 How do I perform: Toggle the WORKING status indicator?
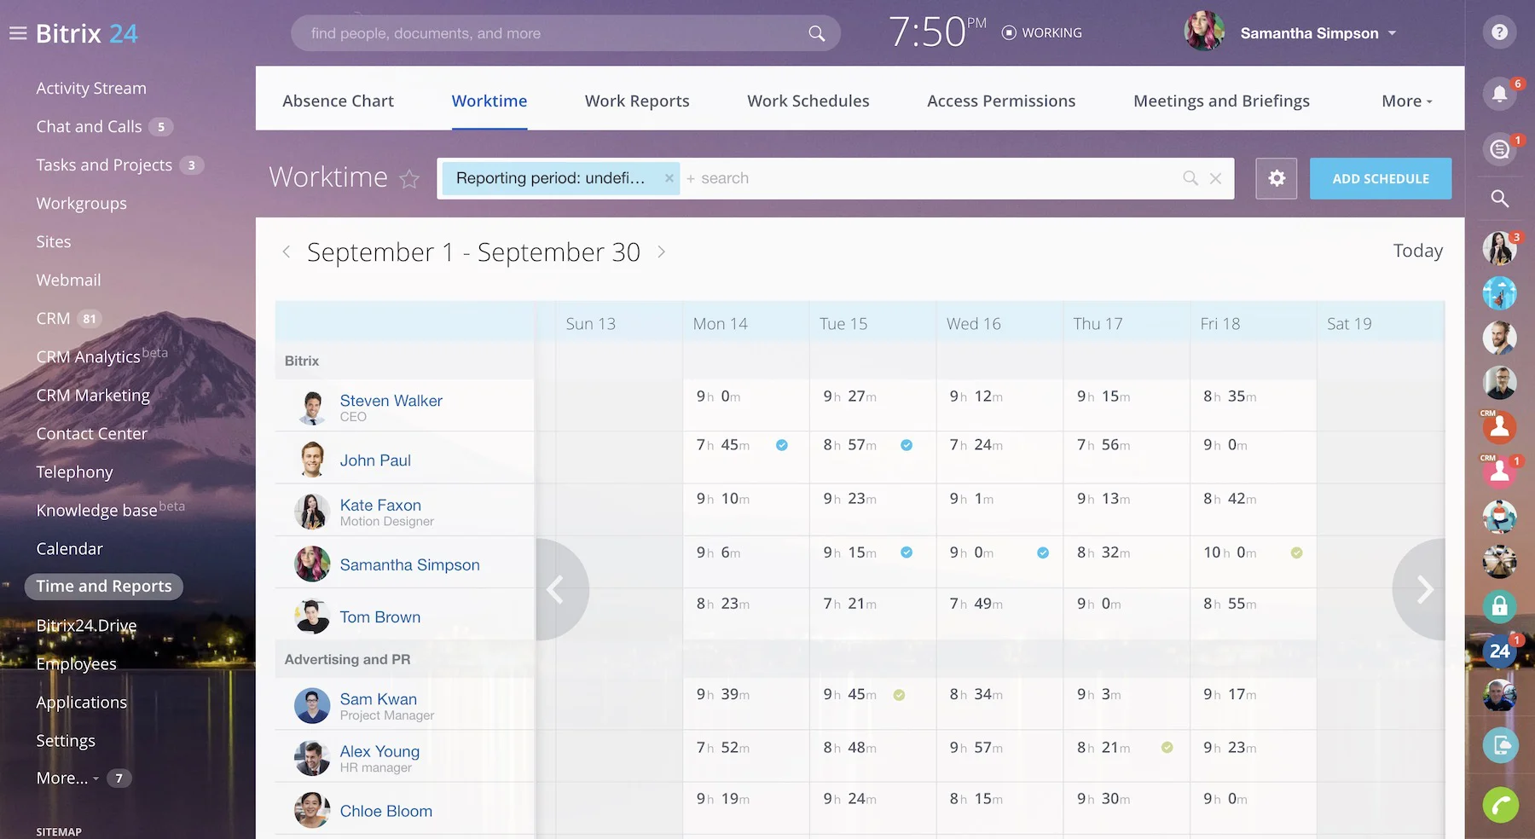(1041, 32)
